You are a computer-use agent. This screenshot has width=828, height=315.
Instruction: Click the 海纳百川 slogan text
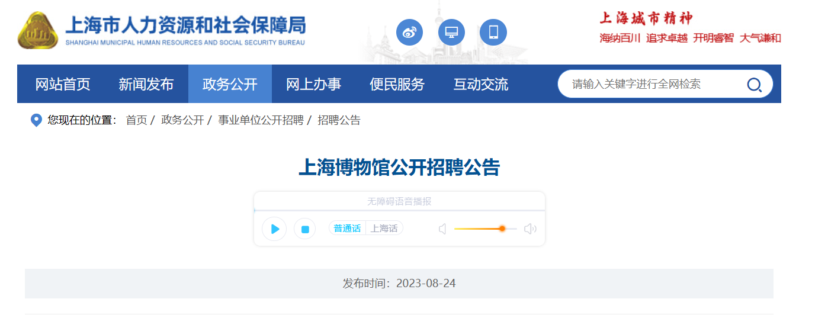click(x=620, y=38)
